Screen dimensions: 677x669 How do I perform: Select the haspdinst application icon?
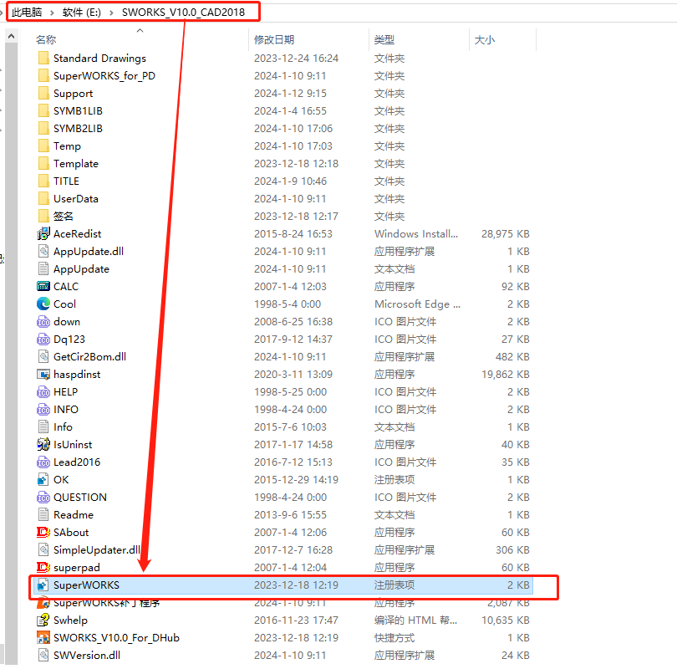(43, 375)
